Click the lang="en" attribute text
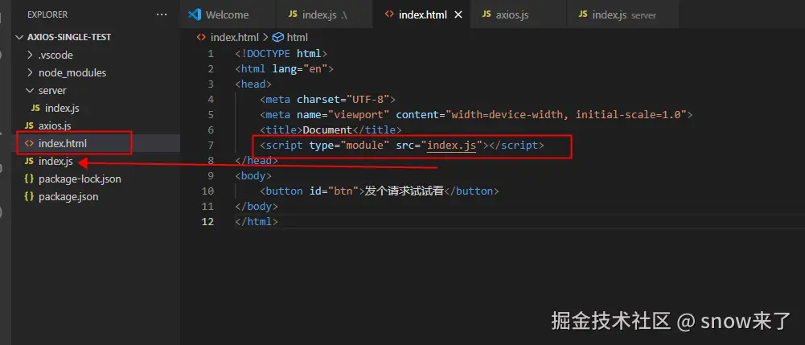 click(300, 69)
